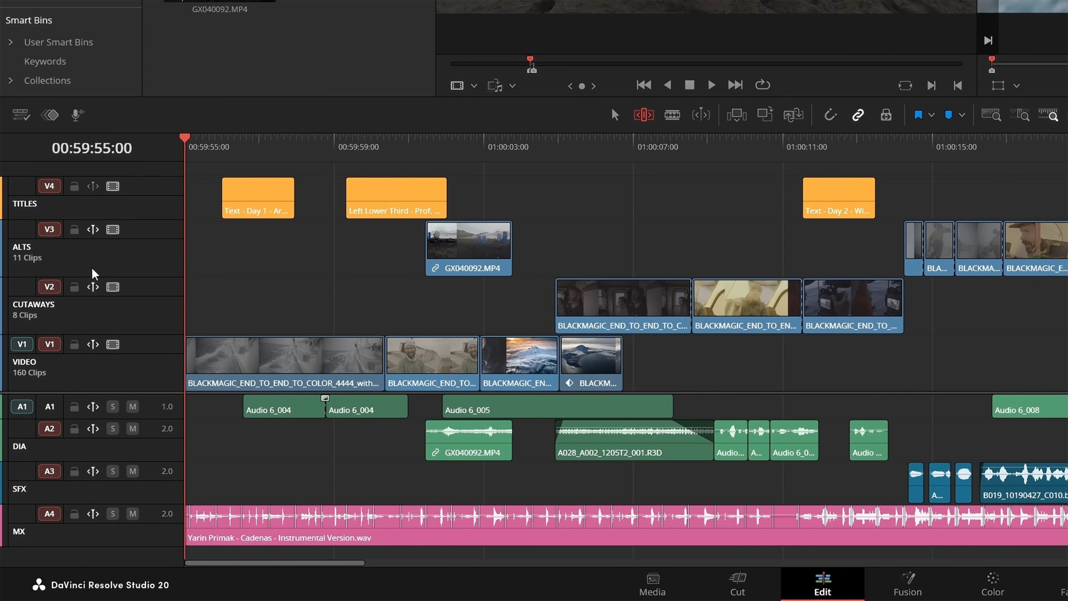The width and height of the screenshot is (1068, 601).
Task: Switch to the Color page
Action: pyautogui.click(x=992, y=584)
